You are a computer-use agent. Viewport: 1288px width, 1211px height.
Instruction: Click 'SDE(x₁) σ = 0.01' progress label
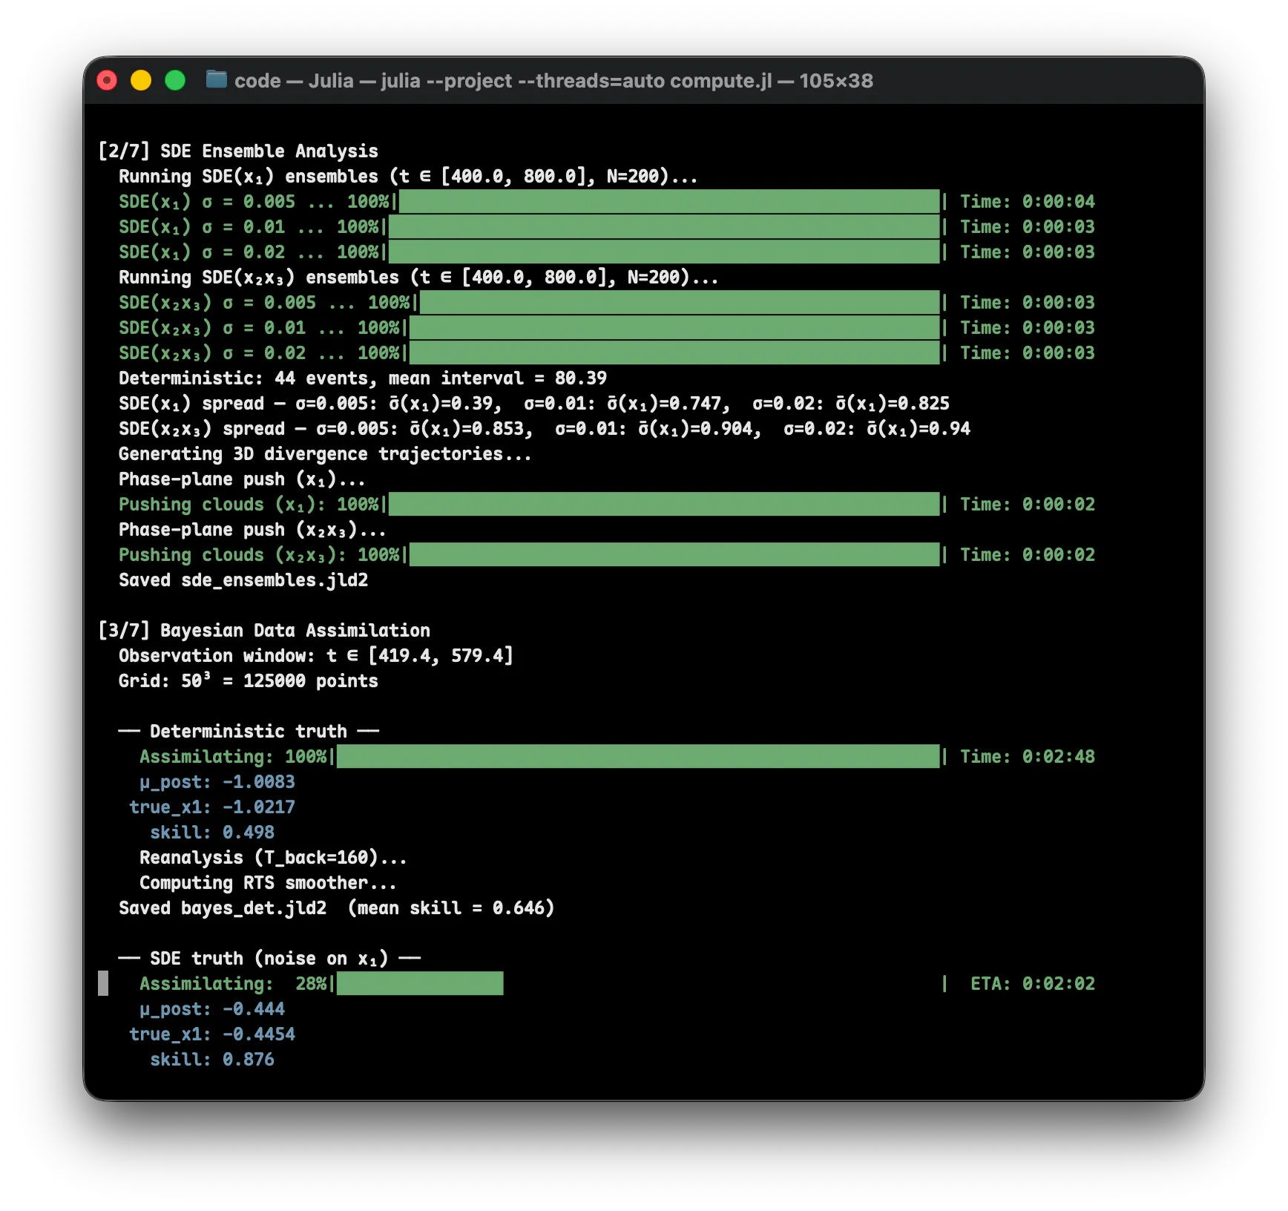pos(249,227)
